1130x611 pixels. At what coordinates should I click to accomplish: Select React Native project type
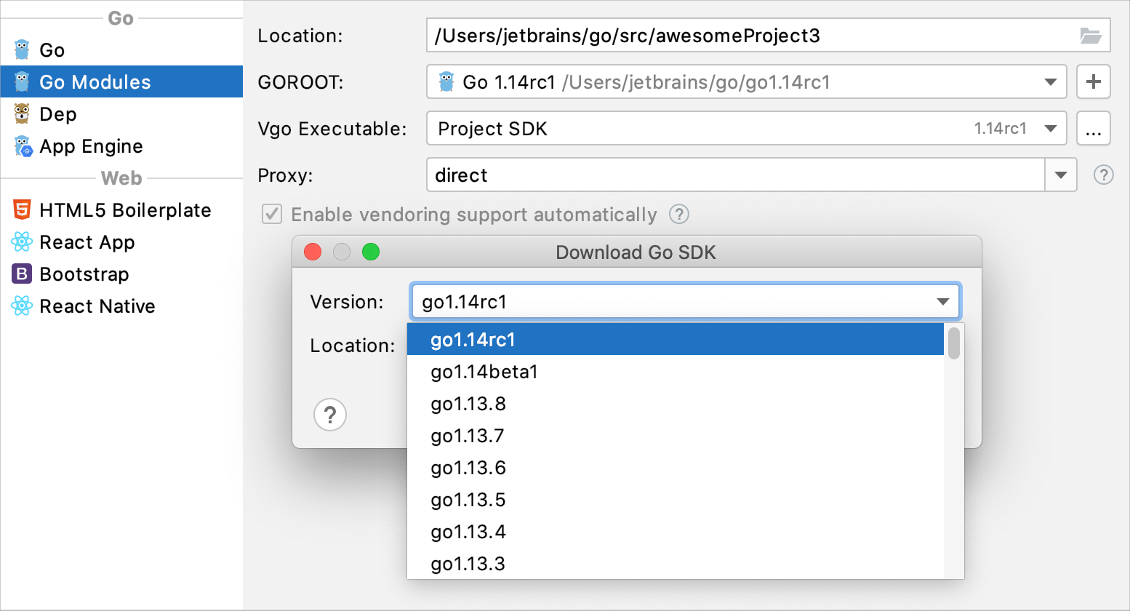[x=121, y=306]
